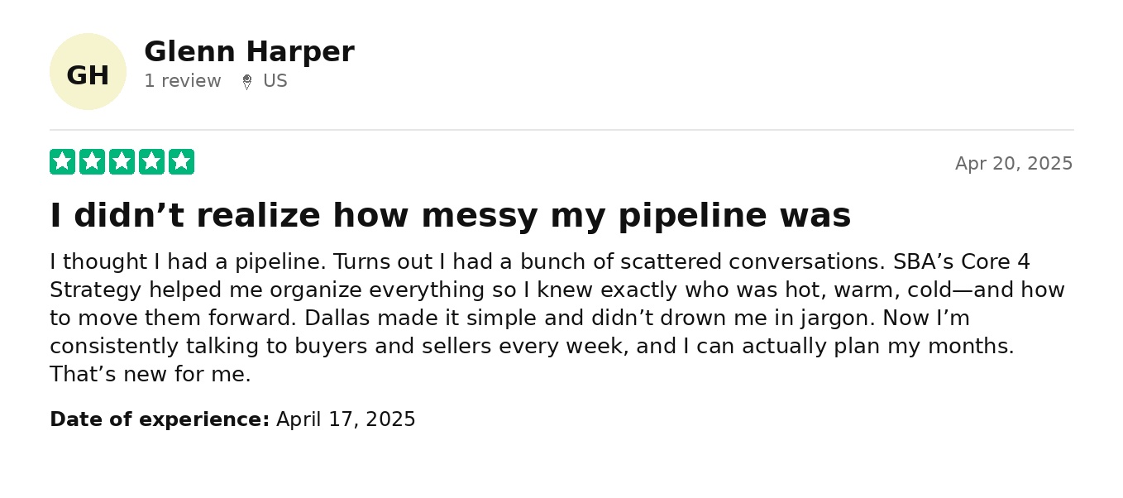Open the "I didn't realize how messy" review title

(x=449, y=216)
